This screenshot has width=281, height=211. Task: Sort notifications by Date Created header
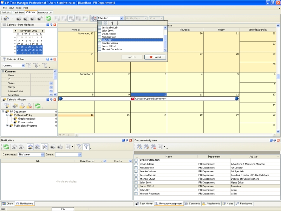coord(87,161)
